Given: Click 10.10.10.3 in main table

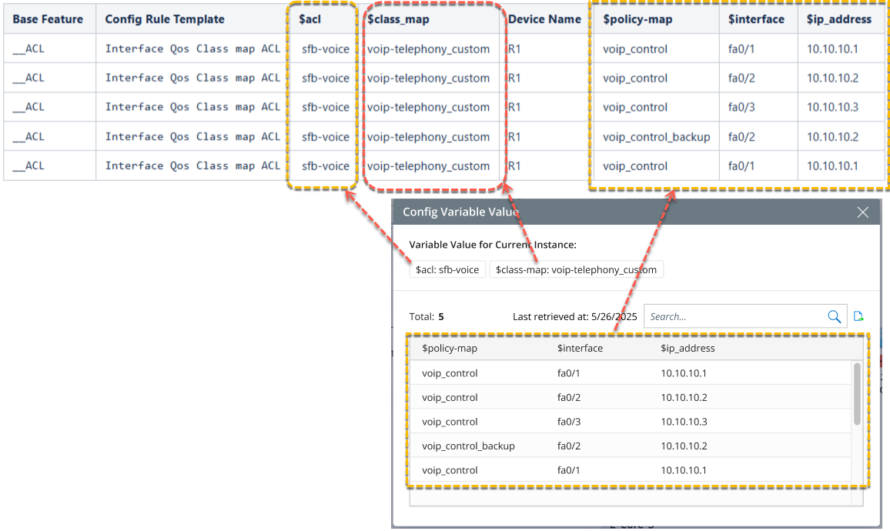Looking at the screenshot, I should pos(833,107).
